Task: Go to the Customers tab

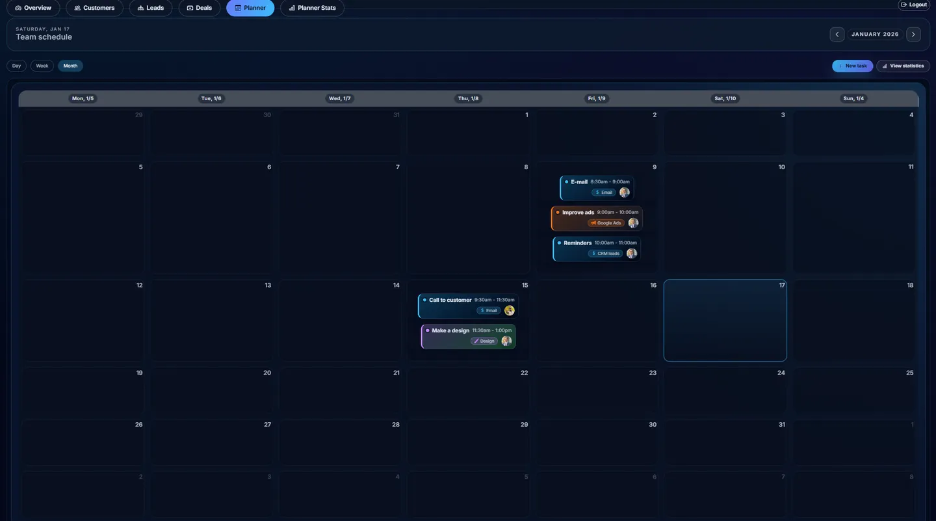Action: pyautogui.click(x=94, y=8)
